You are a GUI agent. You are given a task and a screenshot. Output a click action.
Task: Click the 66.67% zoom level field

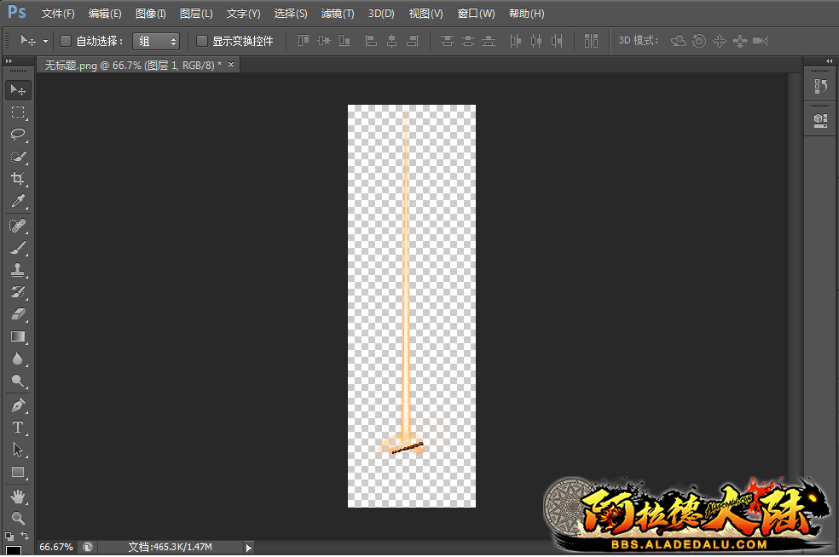coord(56,547)
